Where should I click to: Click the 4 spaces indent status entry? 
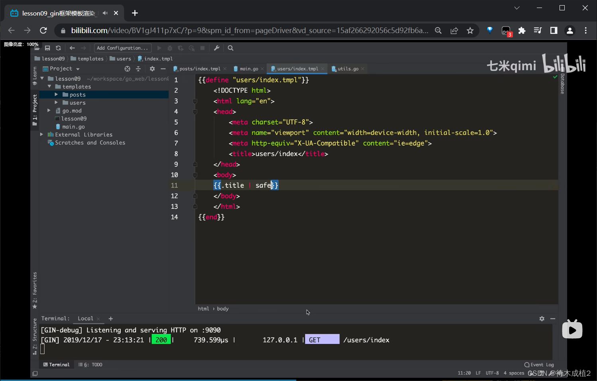[x=514, y=373]
